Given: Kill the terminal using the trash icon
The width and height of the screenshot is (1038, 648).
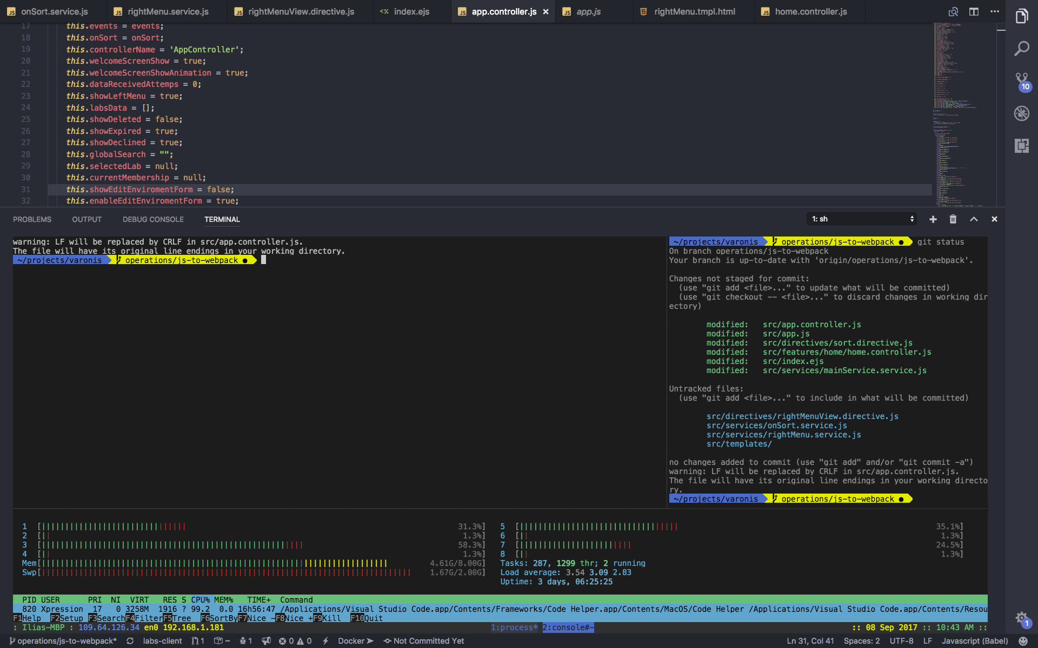Looking at the screenshot, I should (953, 219).
